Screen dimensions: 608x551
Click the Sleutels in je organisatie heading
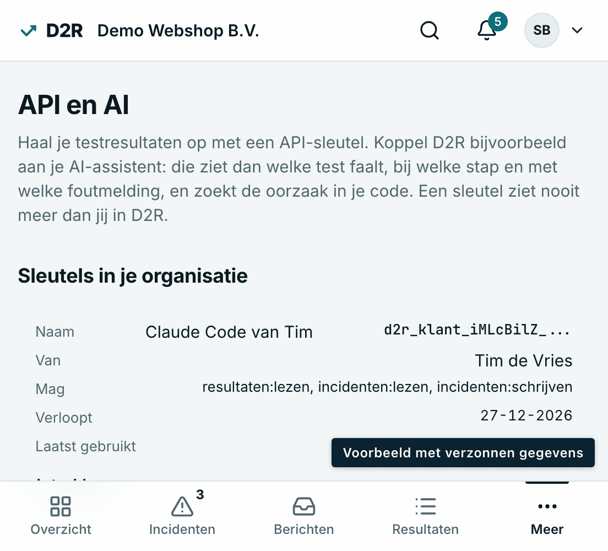tap(133, 276)
